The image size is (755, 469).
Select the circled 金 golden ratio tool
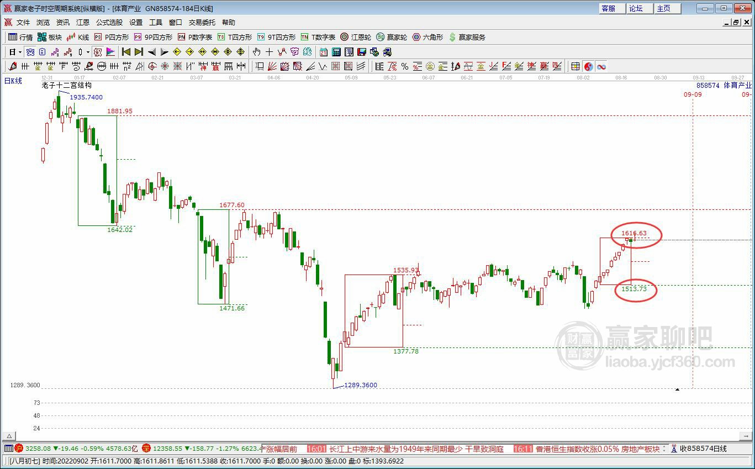[x=430, y=66]
